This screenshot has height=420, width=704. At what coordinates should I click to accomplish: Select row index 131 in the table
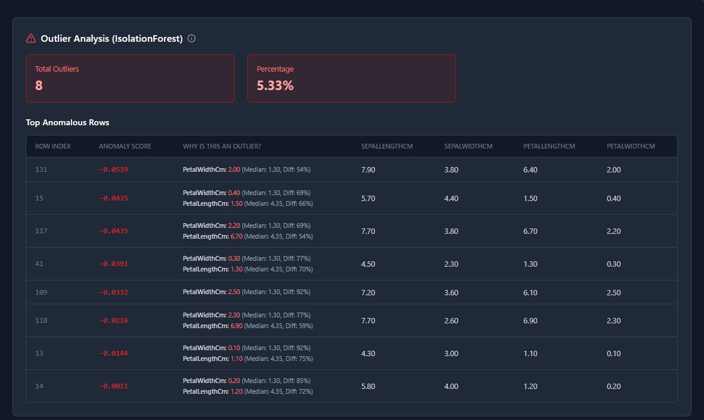[41, 169]
